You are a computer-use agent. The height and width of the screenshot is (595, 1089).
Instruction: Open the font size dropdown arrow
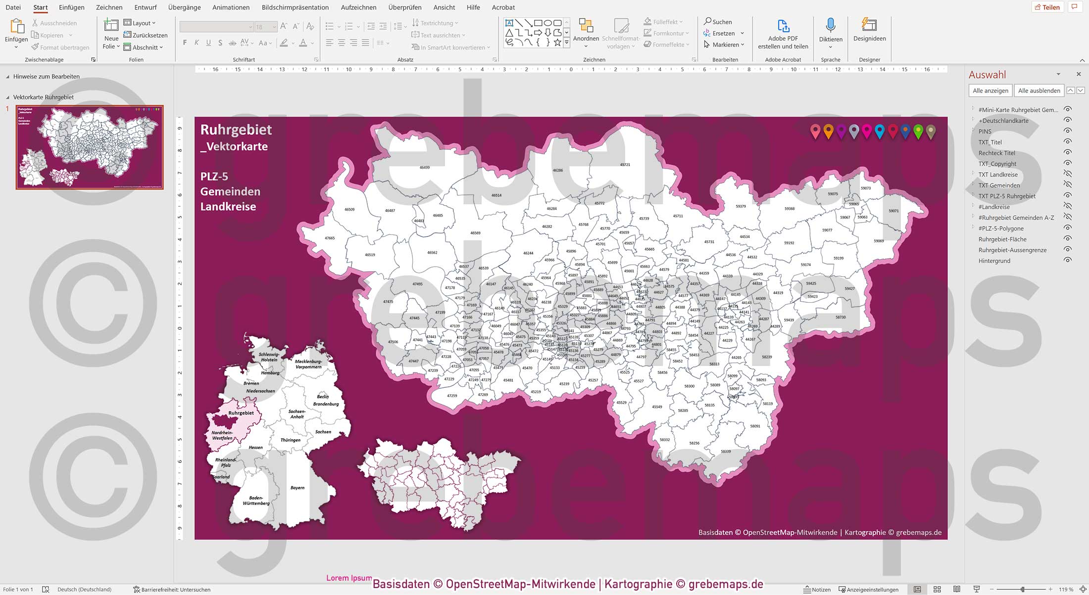click(x=274, y=27)
